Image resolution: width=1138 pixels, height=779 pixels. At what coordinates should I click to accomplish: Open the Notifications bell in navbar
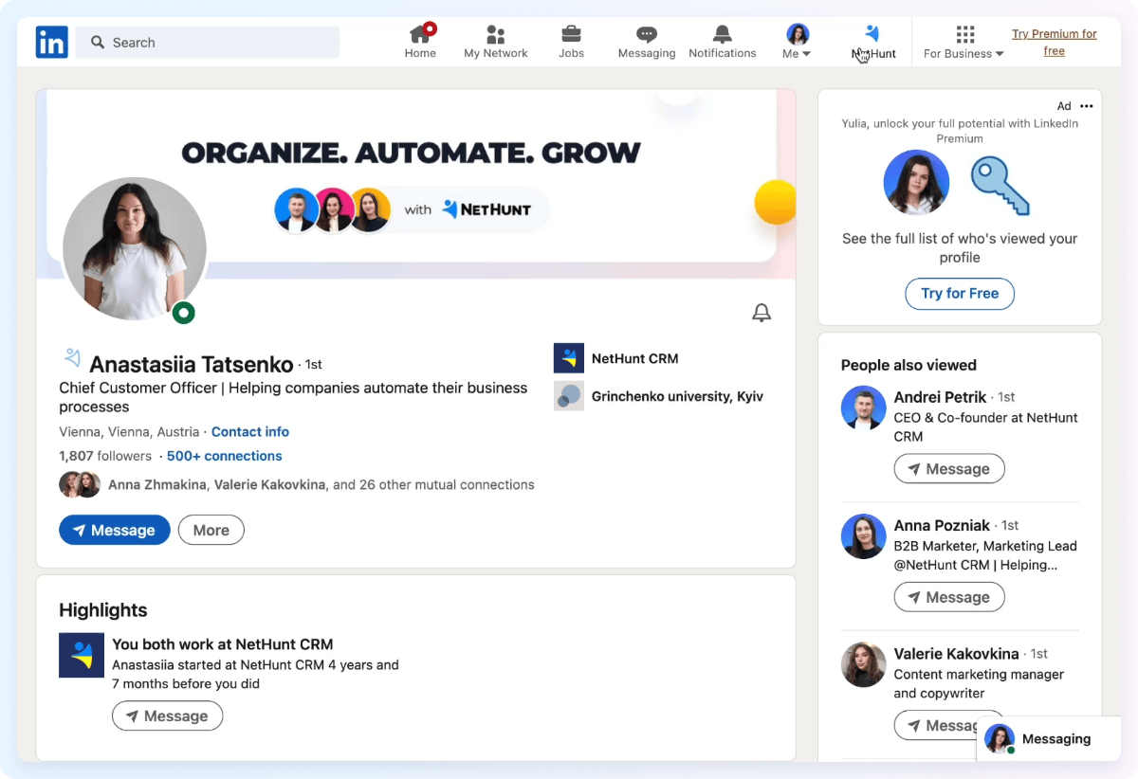pyautogui.click(x=723, y=35)
